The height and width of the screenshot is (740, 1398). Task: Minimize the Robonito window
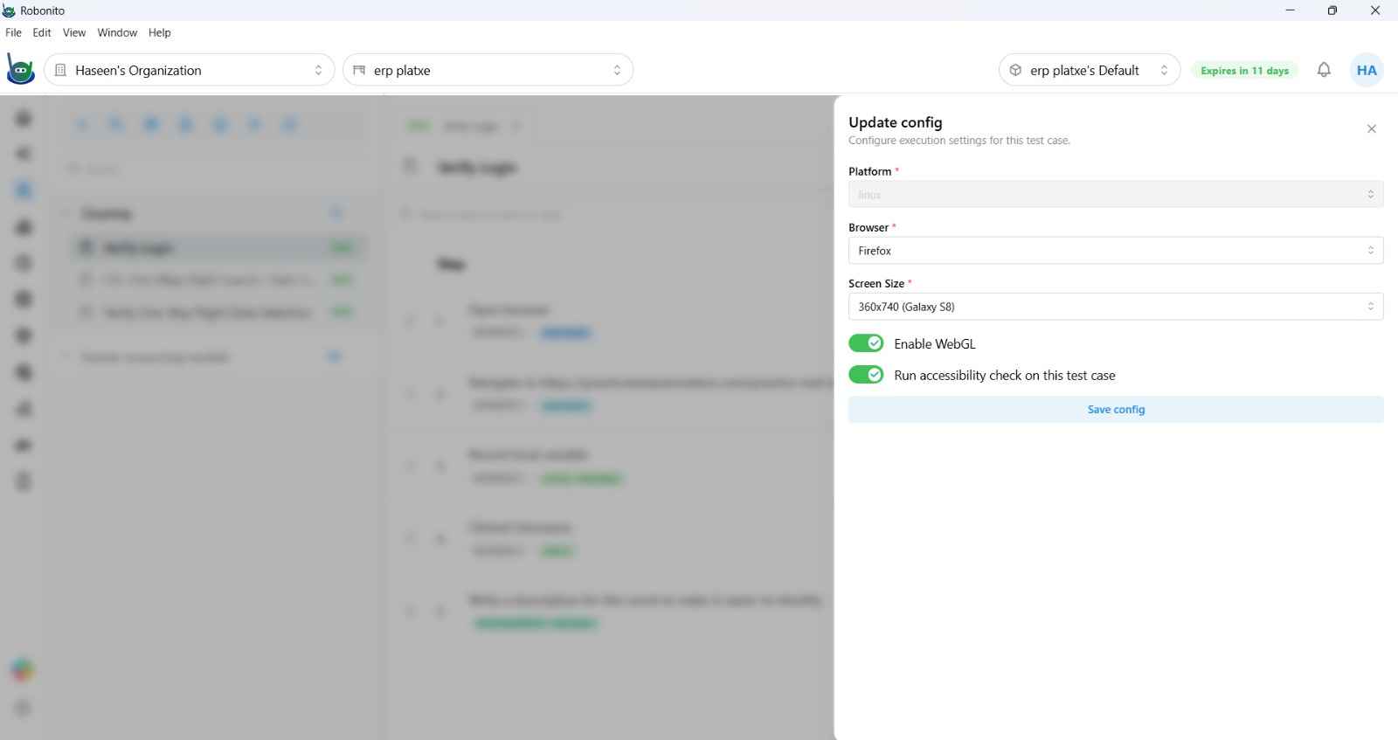1290,10
